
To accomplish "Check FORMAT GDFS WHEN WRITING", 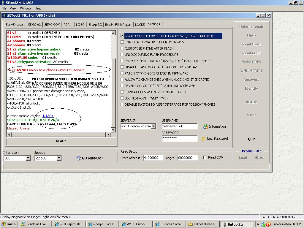I will (122, 92).
